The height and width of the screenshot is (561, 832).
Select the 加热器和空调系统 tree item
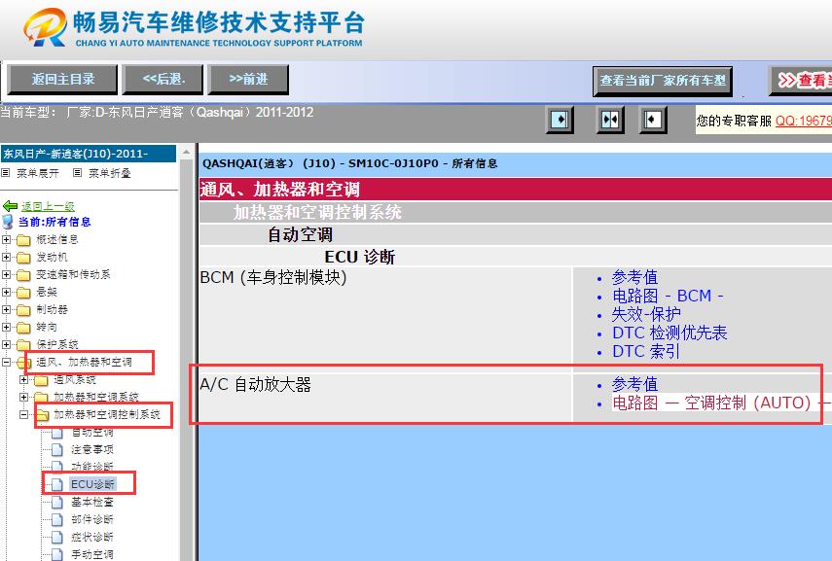click(96, 397)
